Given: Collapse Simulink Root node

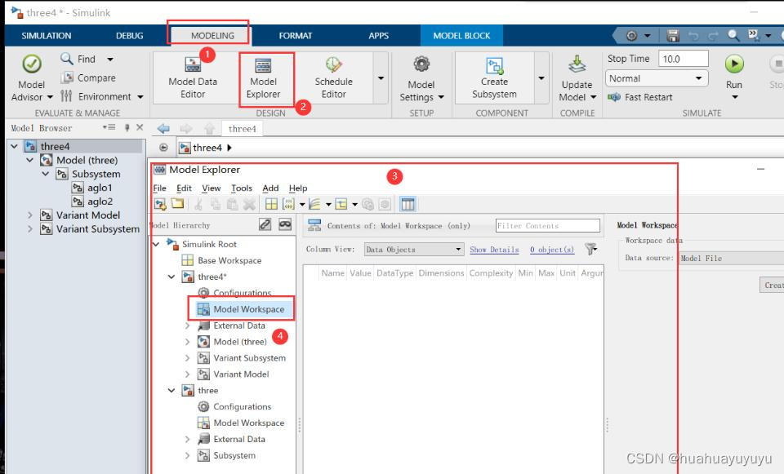Looking at the screenshot, I should pyautogui.click(x=156, y=244).
